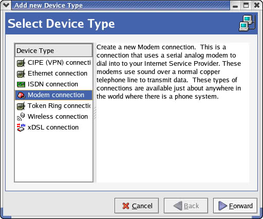Click the Wireless connection antenna icon

point(21,117)
